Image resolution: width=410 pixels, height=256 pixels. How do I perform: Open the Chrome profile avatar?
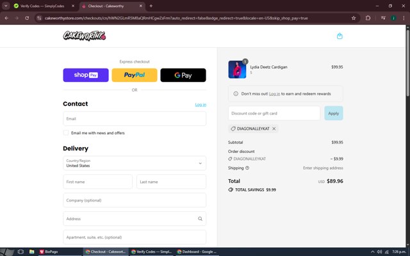point(393,18)
